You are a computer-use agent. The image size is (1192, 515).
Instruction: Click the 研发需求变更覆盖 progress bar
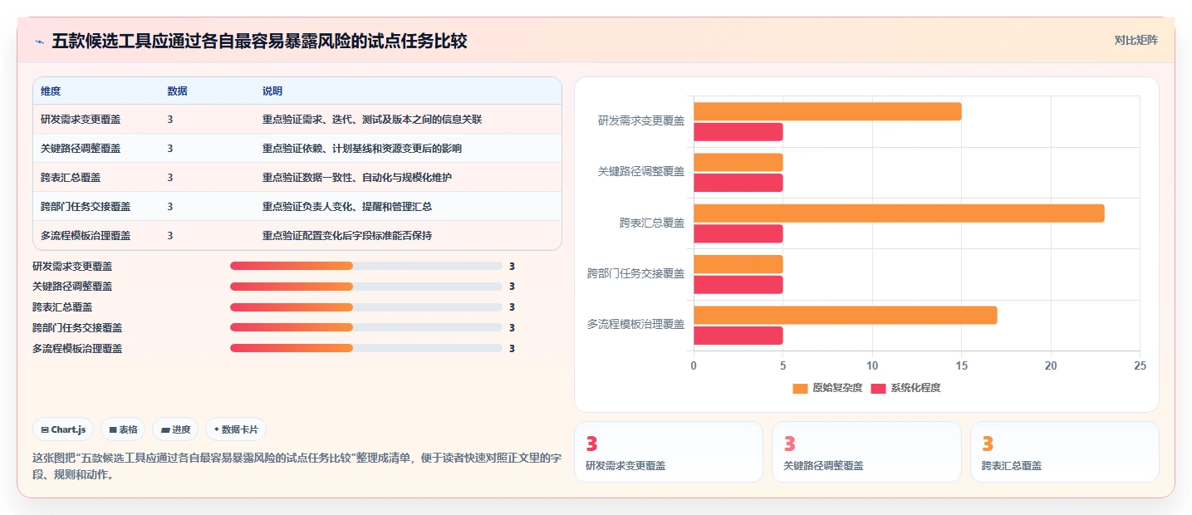tap(366, 266)
